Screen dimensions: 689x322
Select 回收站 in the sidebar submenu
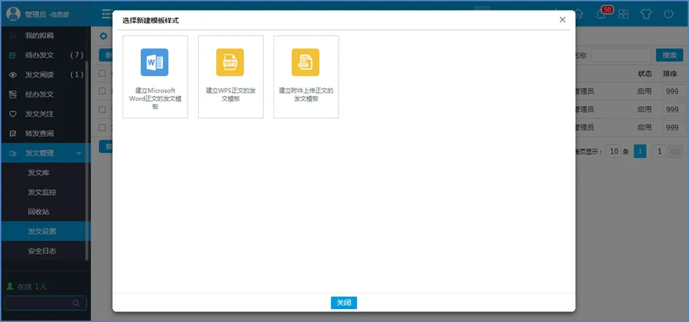pyautogui.click(x=38, y=211)
